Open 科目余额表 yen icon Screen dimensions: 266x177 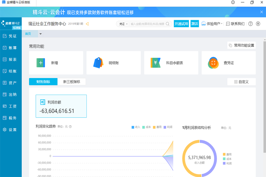tap(155, 63)
